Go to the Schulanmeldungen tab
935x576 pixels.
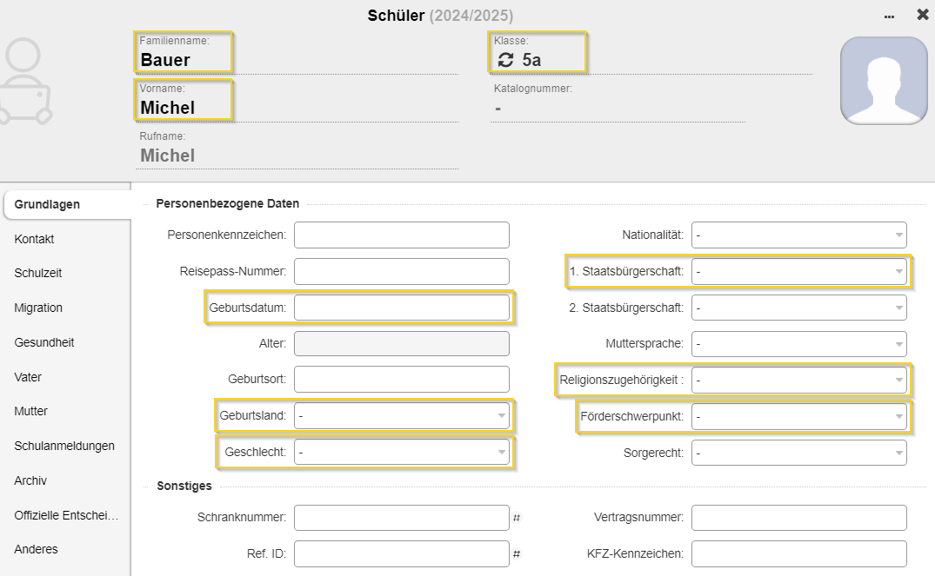(x=64, y=446)
